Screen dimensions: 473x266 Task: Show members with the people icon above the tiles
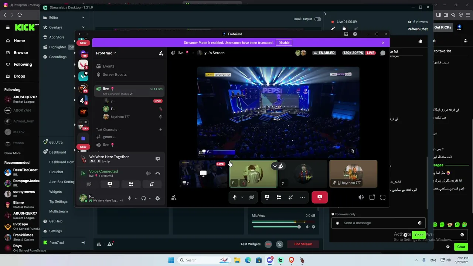pos(281,166)
